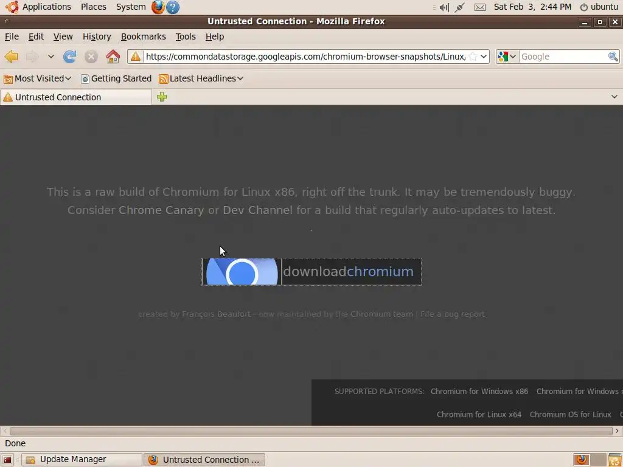Open the View menu

[63, 36]
